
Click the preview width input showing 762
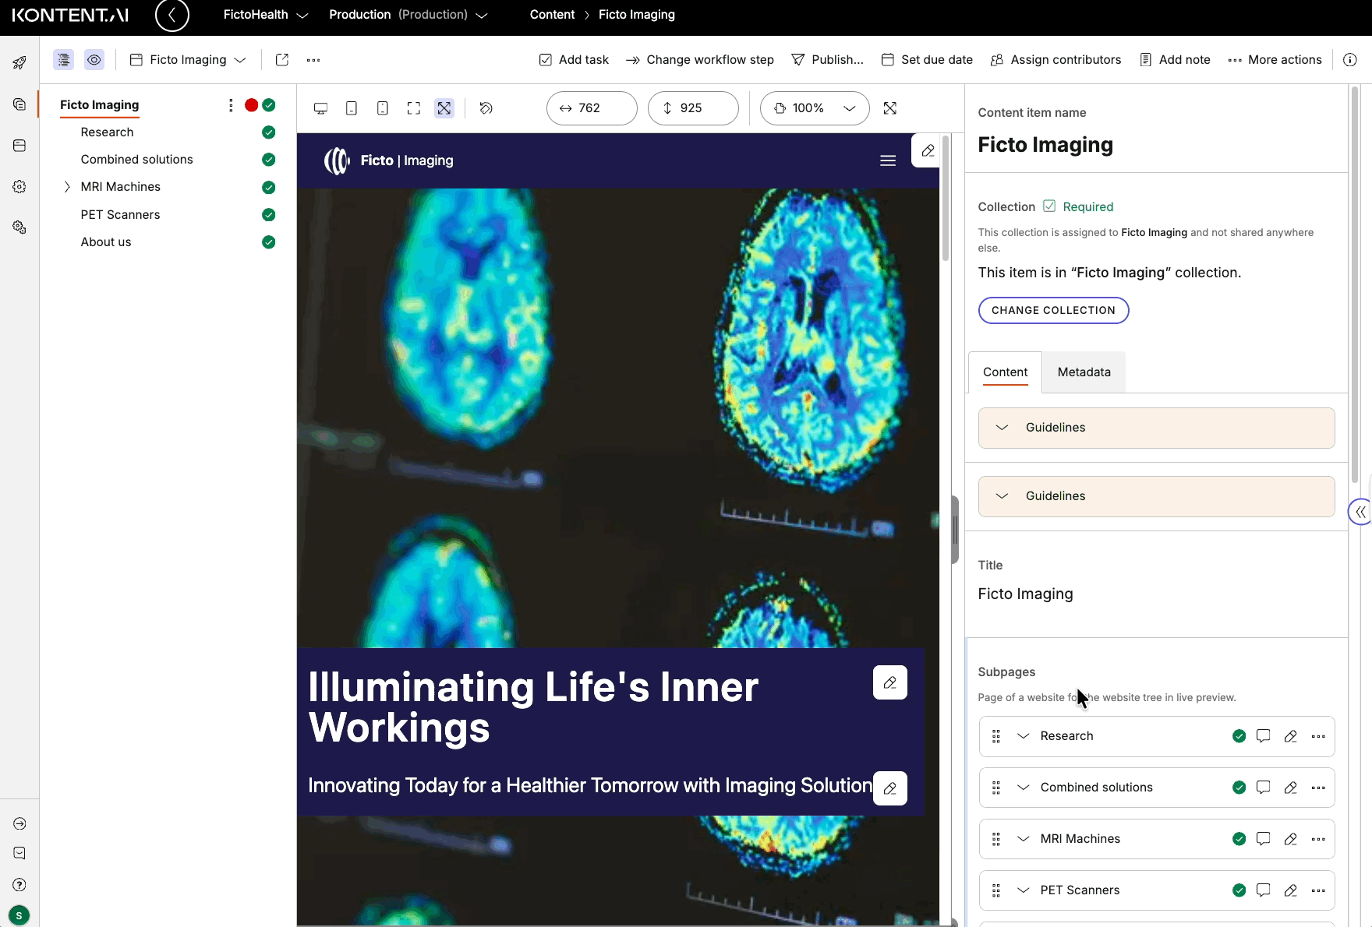pyautogui.click(x=591, y=108)
